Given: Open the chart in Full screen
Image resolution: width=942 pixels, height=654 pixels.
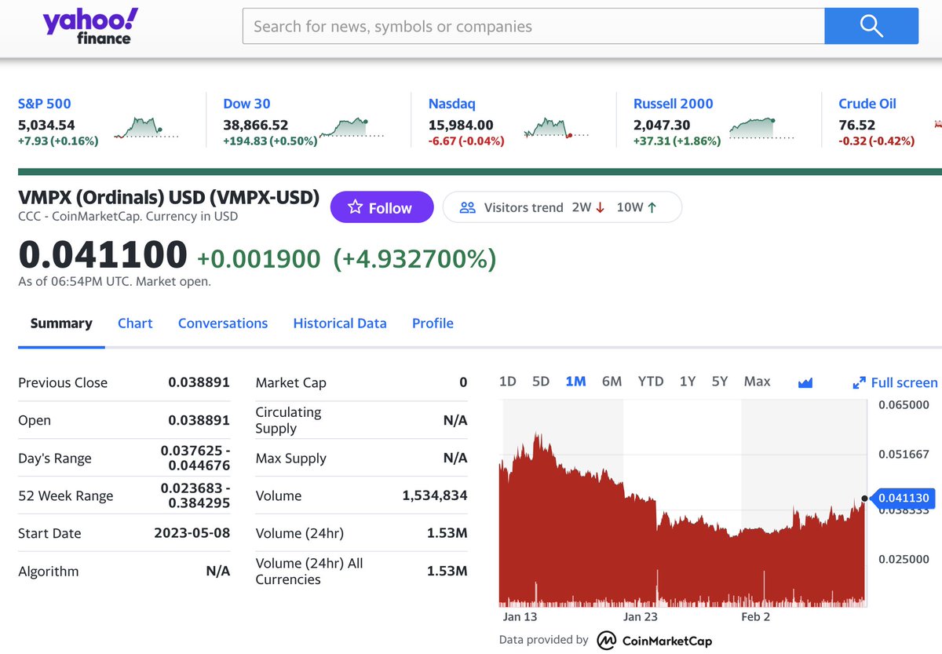Looking at the screenshot, I should (895, 383).
